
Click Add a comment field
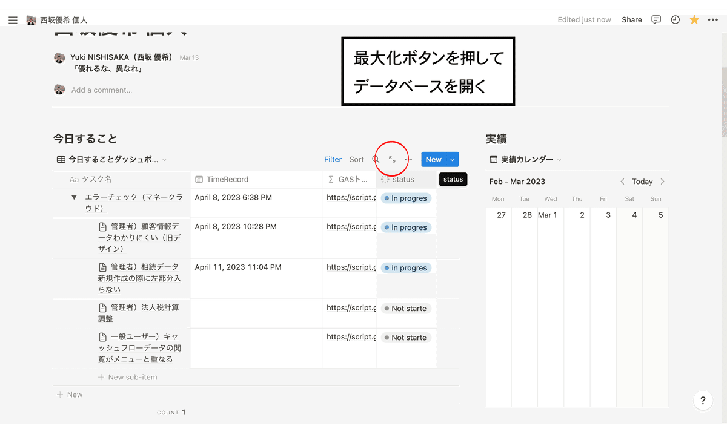pos(102,90)
